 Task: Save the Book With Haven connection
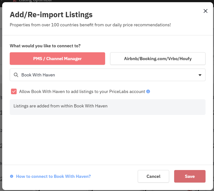[x=190, y=176]
